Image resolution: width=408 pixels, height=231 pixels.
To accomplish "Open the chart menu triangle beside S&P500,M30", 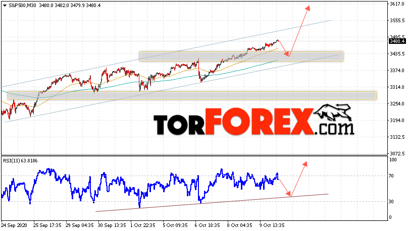I will tap(5, 5).
